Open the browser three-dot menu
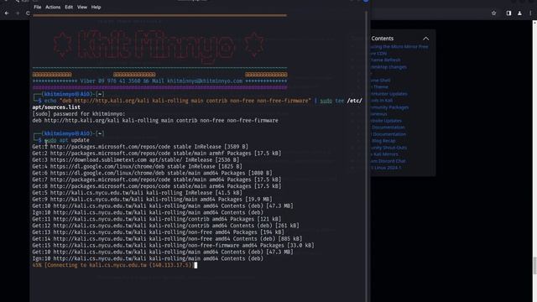Screen dimensions: 537x302 pyautogui.click(x=530, y=13)
